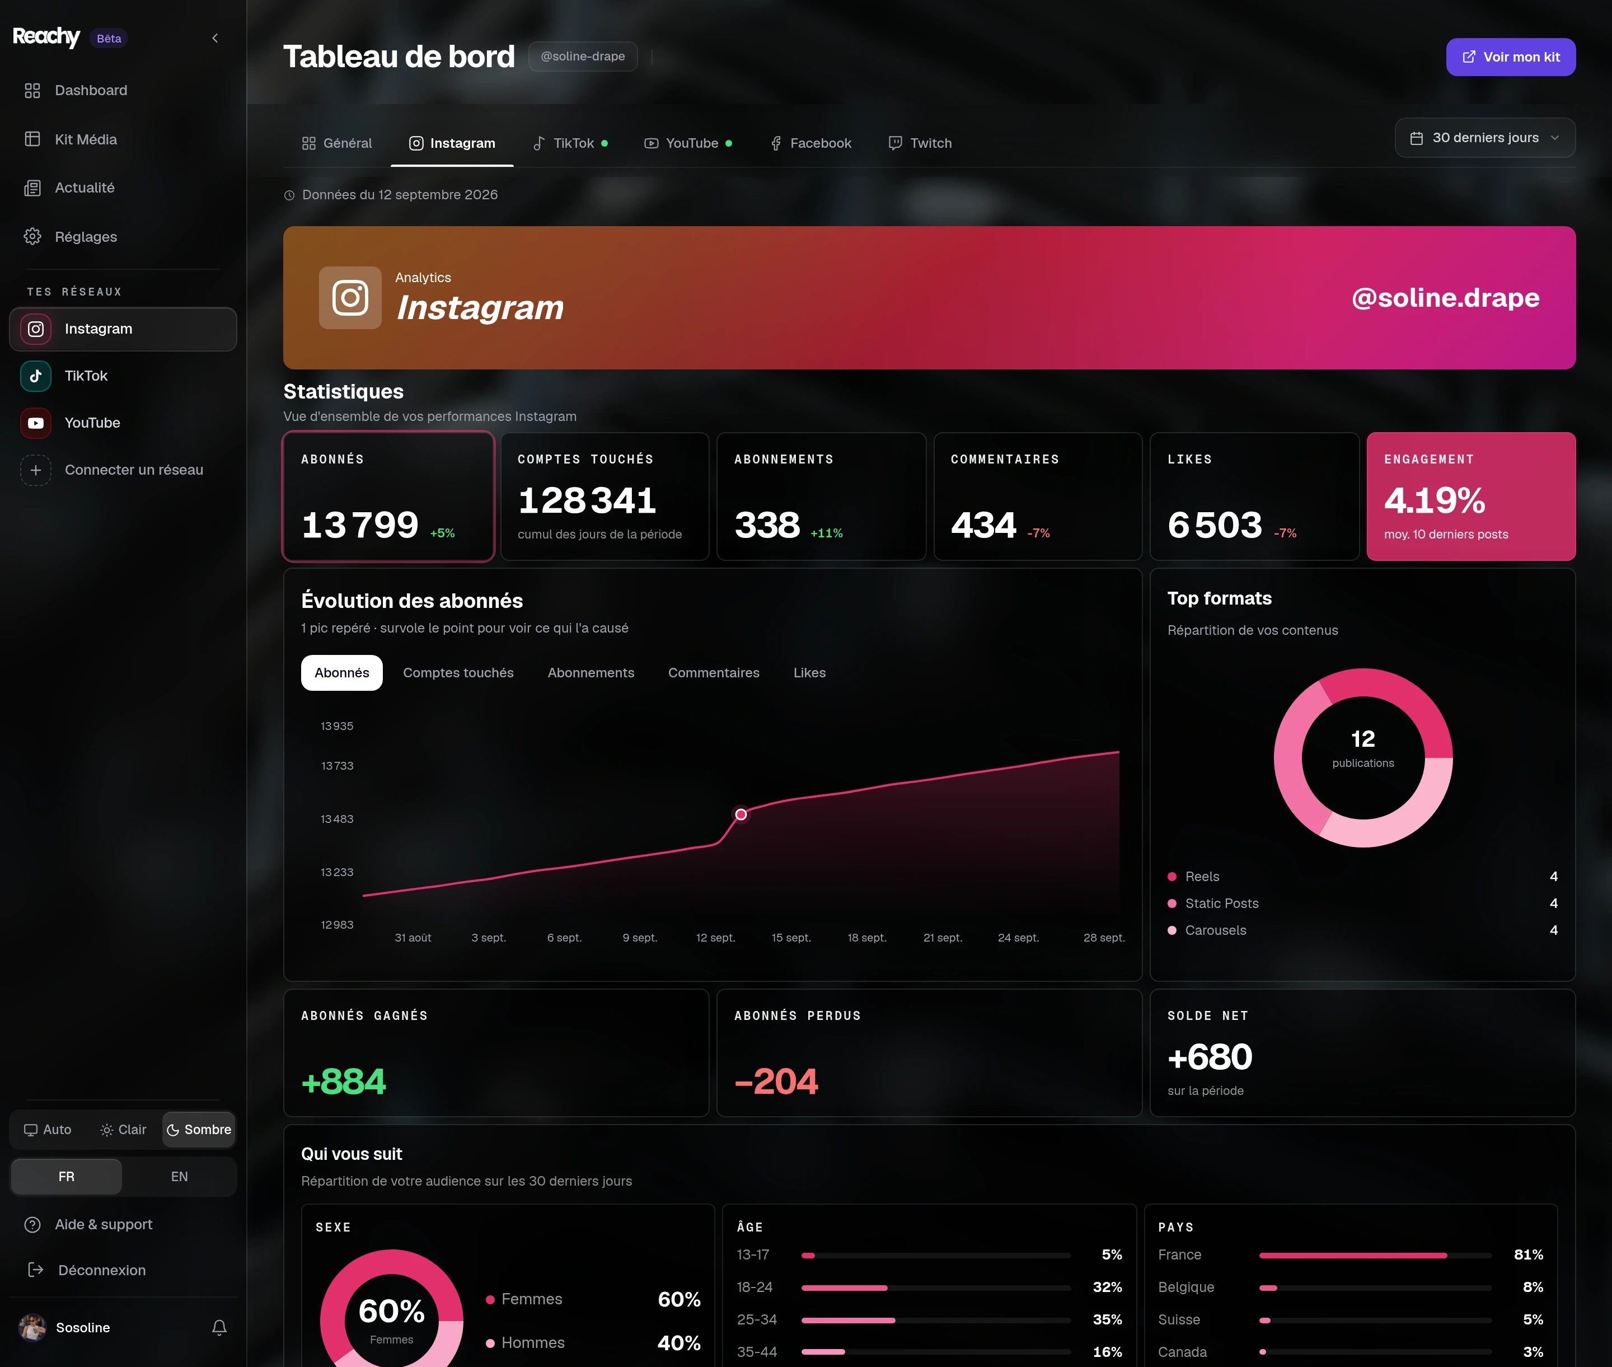Select the Engagement stat card
The height and width of the screenshot is (1367, 1612).
tap(1471, 496)
